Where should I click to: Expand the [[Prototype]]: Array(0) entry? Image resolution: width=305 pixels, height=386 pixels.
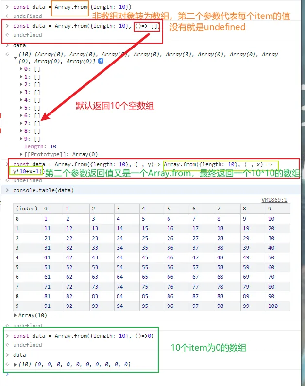click(x=21, y=154)
